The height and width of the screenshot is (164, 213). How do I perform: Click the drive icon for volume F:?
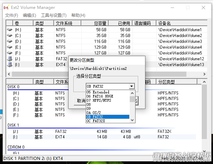(10, 53)
